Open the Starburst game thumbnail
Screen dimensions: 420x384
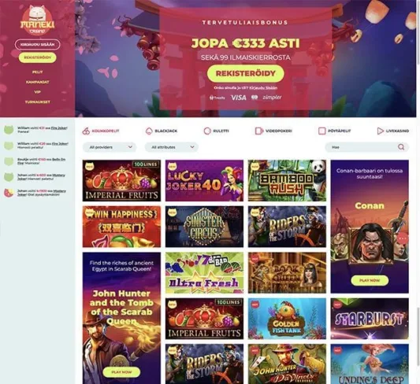[370, 319]
